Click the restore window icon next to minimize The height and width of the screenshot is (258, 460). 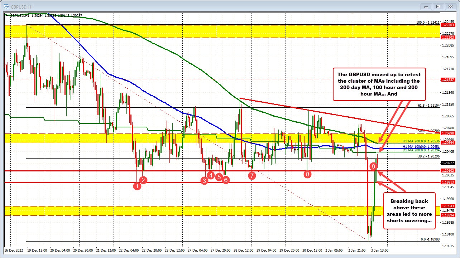438,6
